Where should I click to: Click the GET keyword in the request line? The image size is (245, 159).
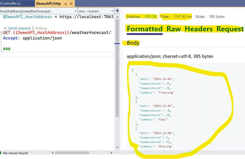7,32
